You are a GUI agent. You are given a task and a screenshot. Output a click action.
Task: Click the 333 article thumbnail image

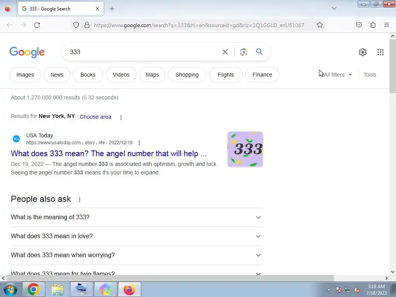tap(245, 149)
